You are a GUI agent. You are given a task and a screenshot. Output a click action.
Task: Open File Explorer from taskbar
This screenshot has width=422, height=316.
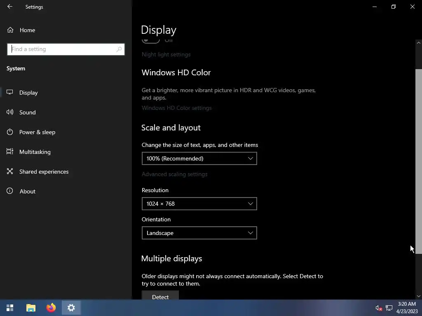point(30,308)
